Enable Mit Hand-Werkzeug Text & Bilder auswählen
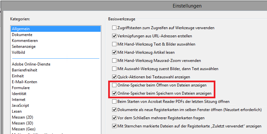Screen dimensions: 267x134 point(114,44)
